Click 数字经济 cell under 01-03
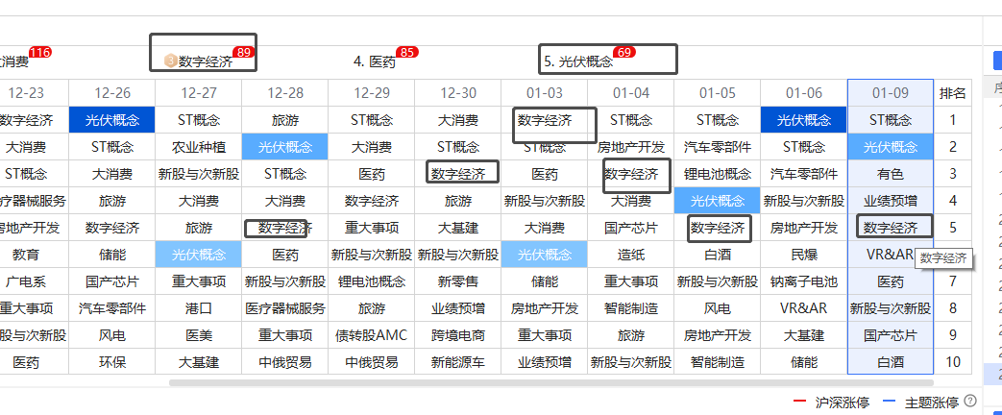 coord(545,120)
